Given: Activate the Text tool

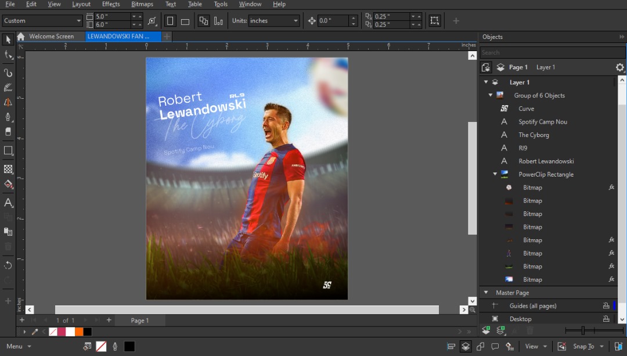Looking at the screenshot, I should pyautogui.click(x=8, y=203).
